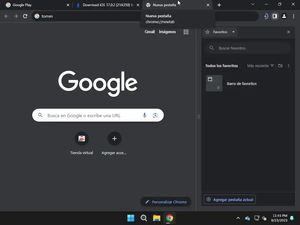Start voice search with microphone icon
The image size is (300, 225).
tap(145, 115)
